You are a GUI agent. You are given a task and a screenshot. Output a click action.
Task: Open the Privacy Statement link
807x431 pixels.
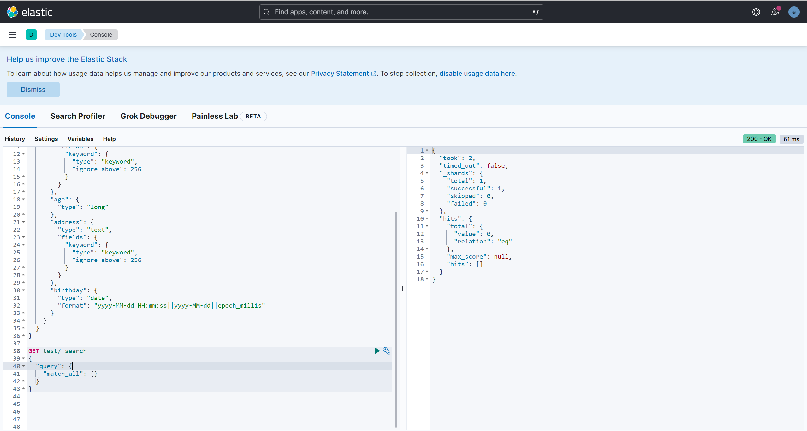(x=340, y=74)
